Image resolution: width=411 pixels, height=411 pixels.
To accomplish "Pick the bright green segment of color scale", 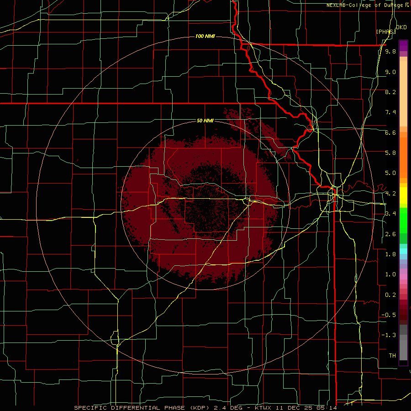I will coord(403,220).
